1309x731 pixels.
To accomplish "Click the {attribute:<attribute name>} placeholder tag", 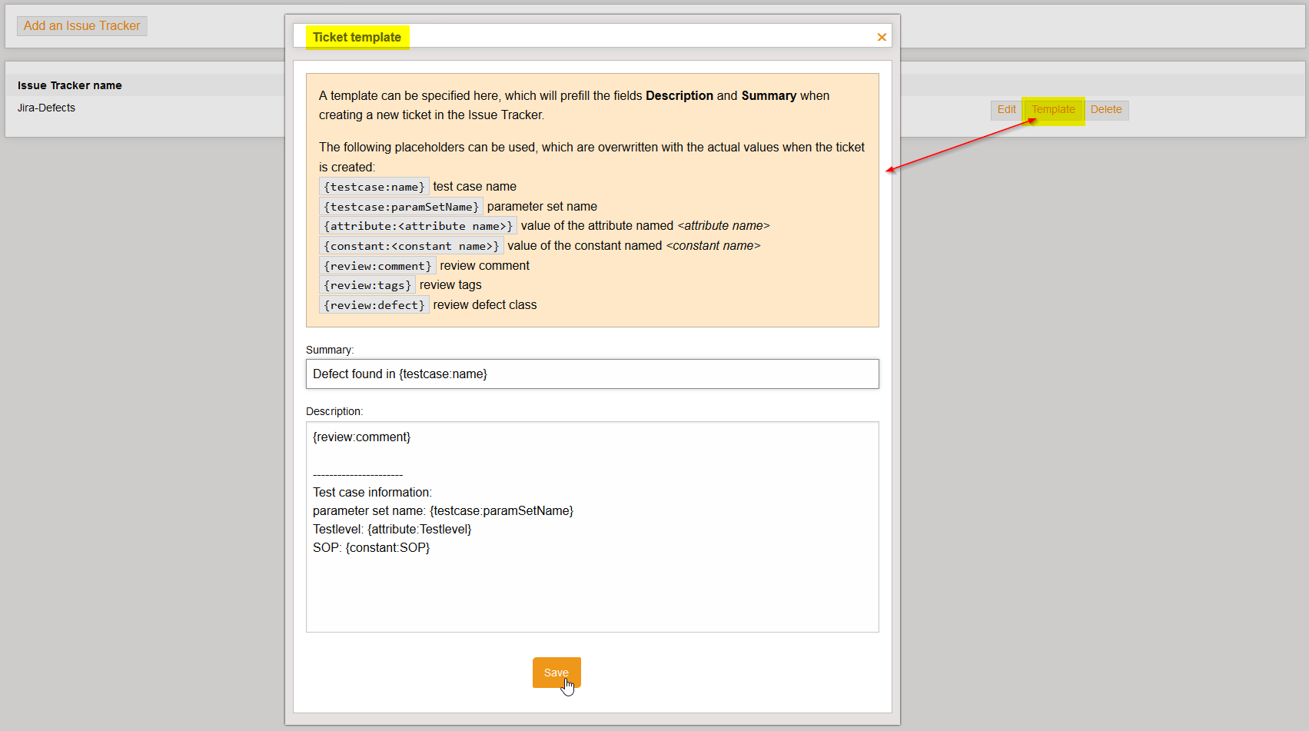I will 418,226.
